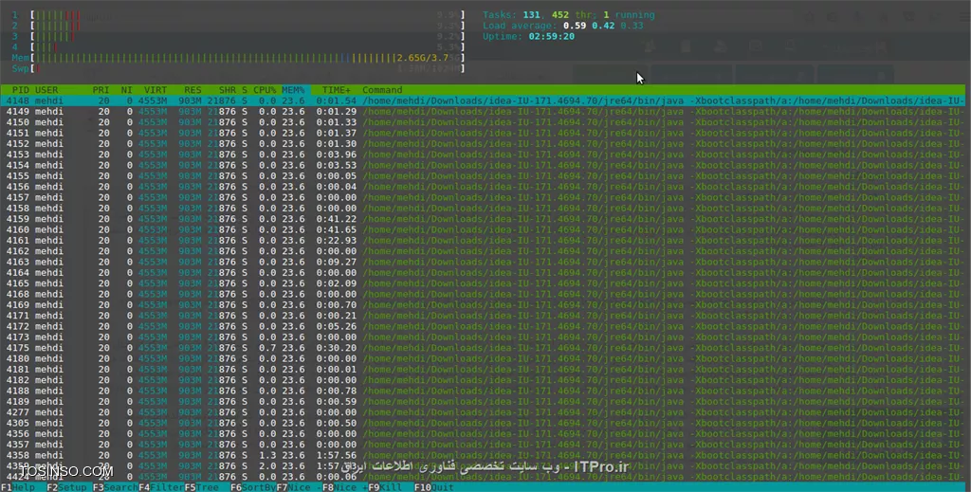Select process row with PID 4171

(x=483, y=316)
